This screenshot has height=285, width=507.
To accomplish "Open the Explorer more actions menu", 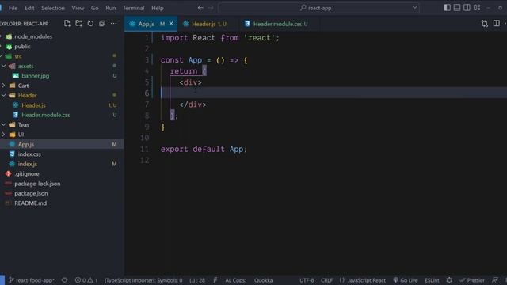I will (x=114, y=24).
